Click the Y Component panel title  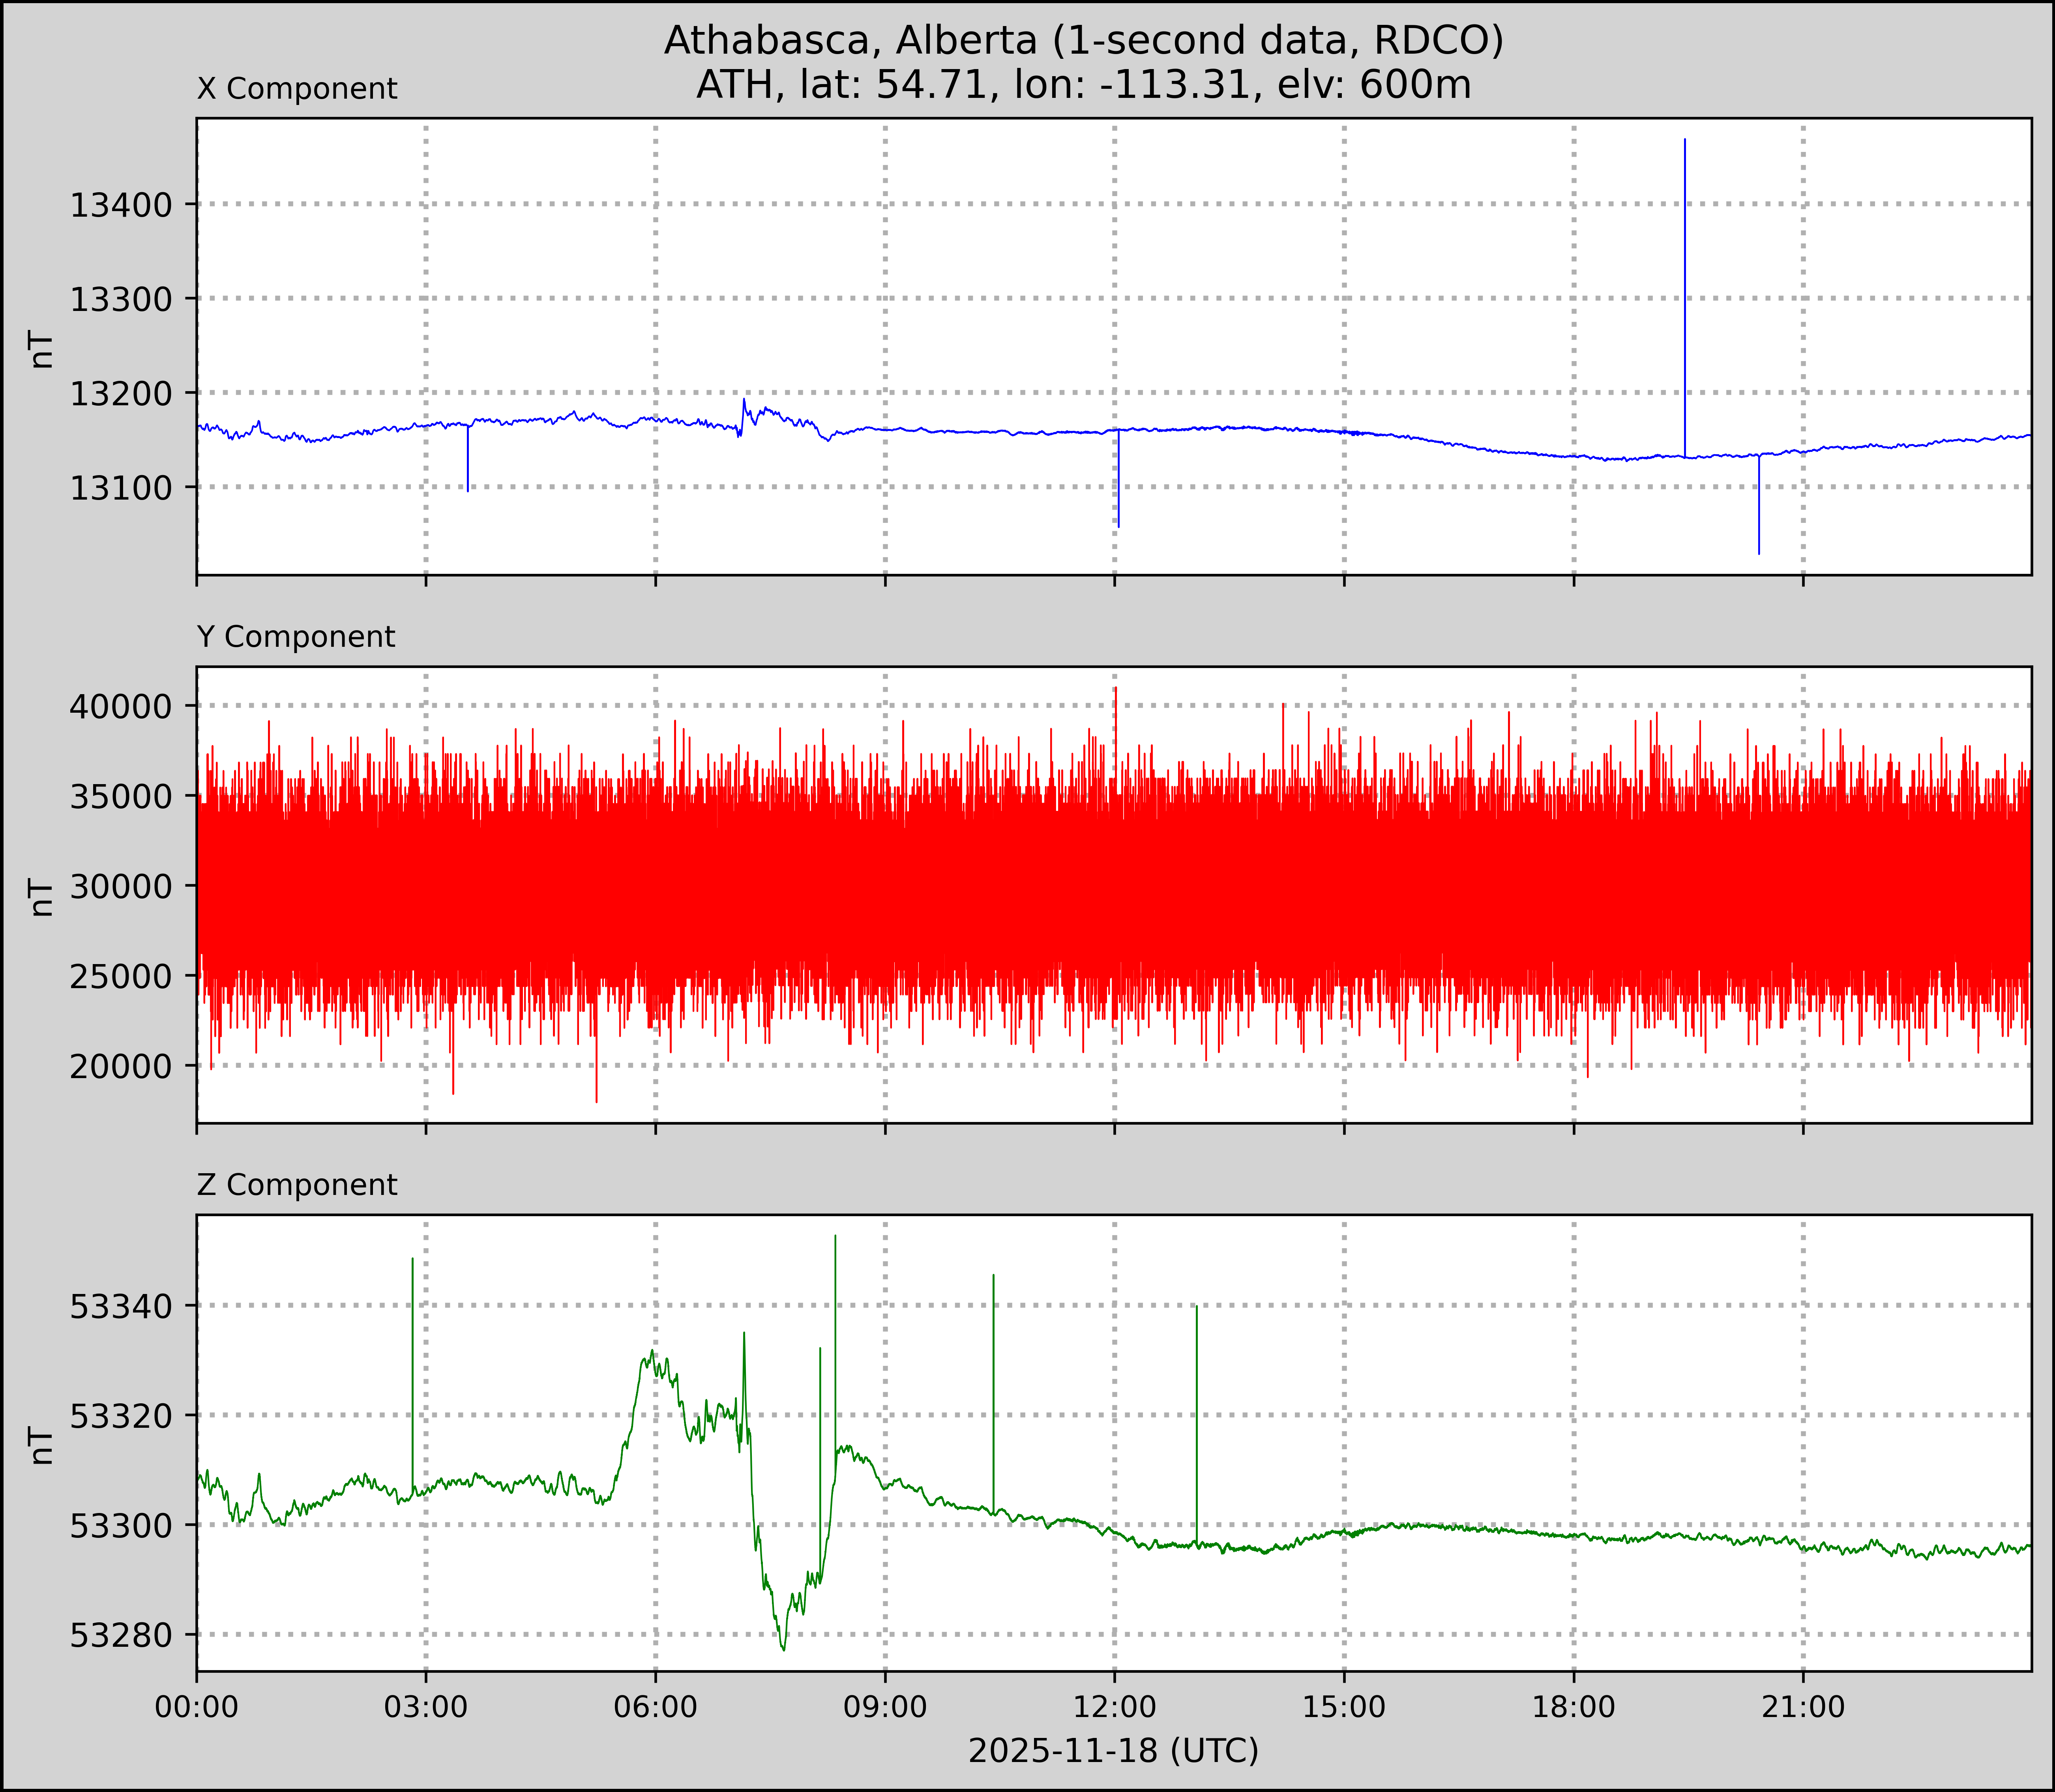[296, 637]
